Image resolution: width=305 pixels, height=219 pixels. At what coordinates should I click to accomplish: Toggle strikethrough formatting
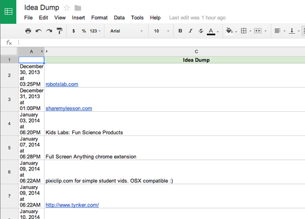coord(201,31)
